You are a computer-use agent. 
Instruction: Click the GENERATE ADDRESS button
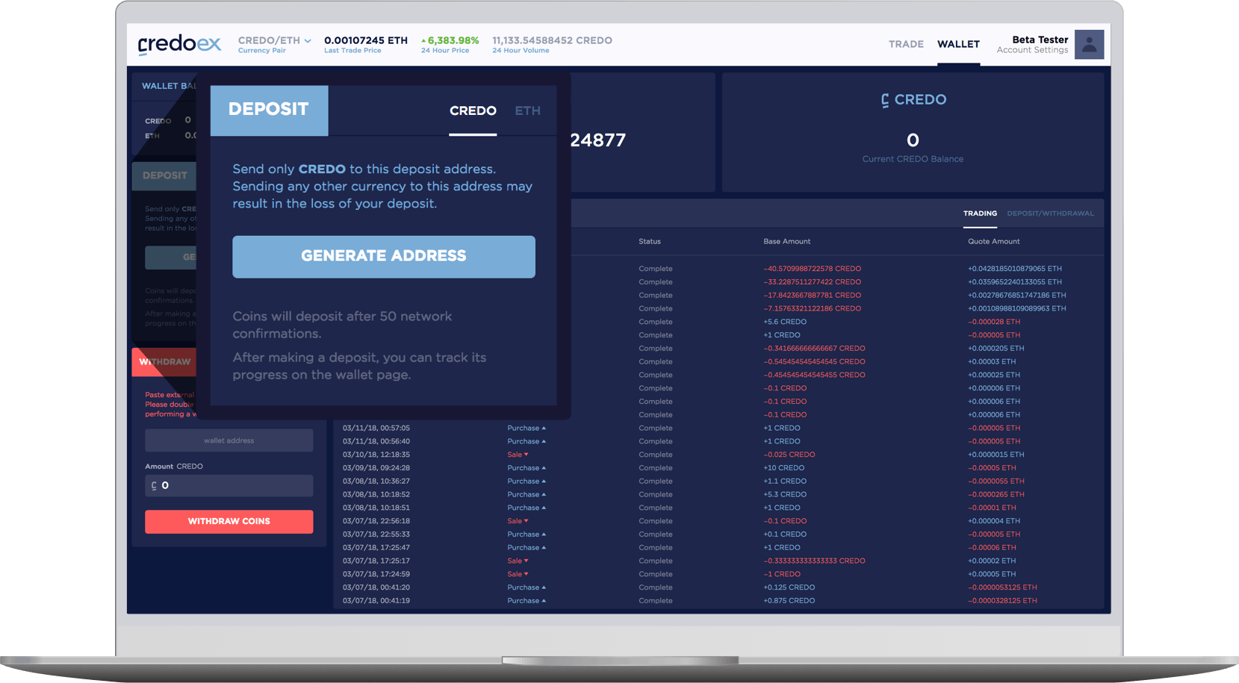[384, 257]
